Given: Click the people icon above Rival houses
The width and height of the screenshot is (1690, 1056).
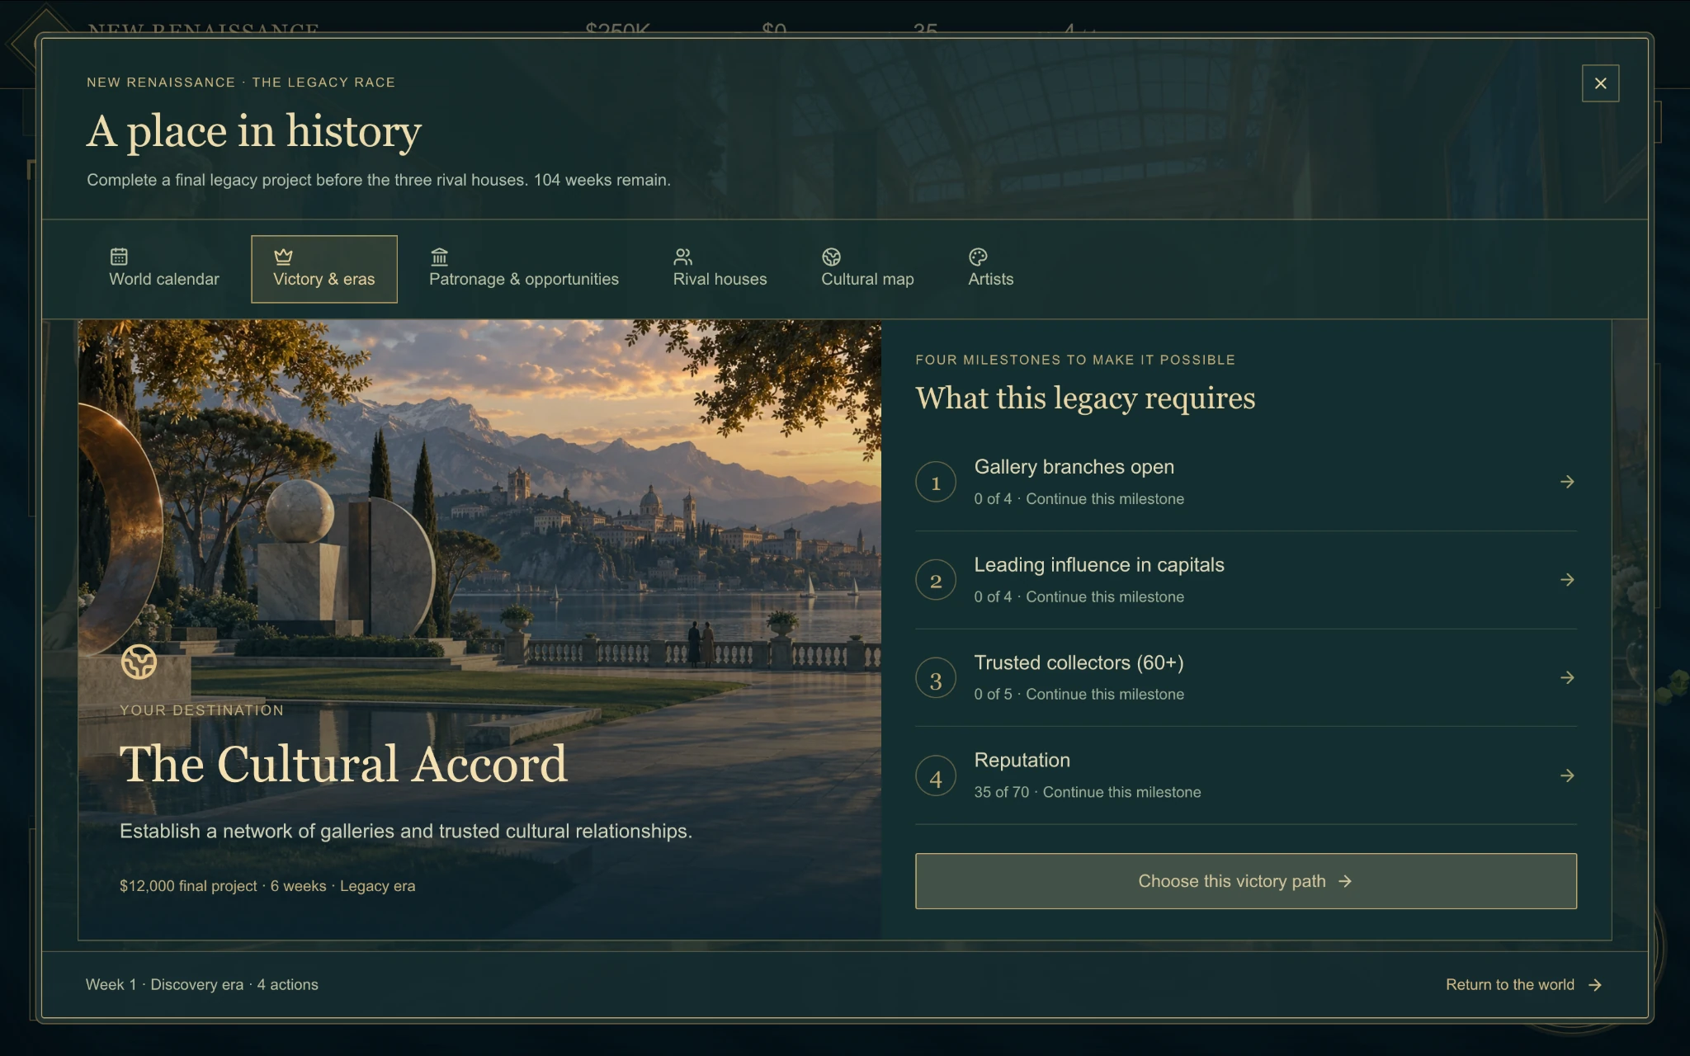Looking at the screenshot, I should 683,257.
